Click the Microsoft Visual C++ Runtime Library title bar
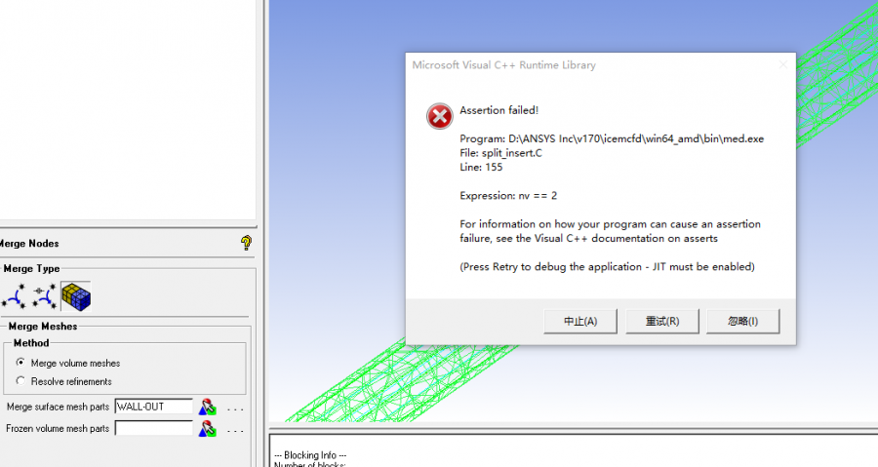The height and width of the screenshot is (467, 878). pos(593,65)
